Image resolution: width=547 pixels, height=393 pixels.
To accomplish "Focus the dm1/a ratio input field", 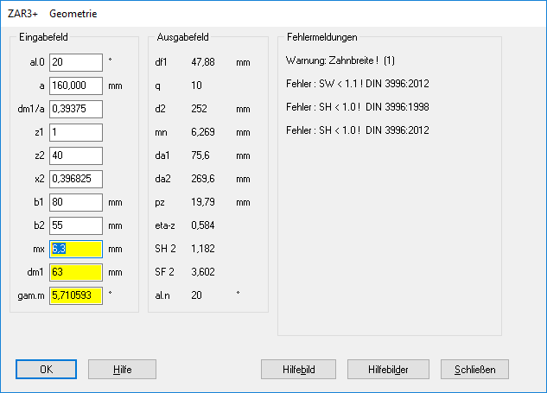I will click(x=76, y=109).
